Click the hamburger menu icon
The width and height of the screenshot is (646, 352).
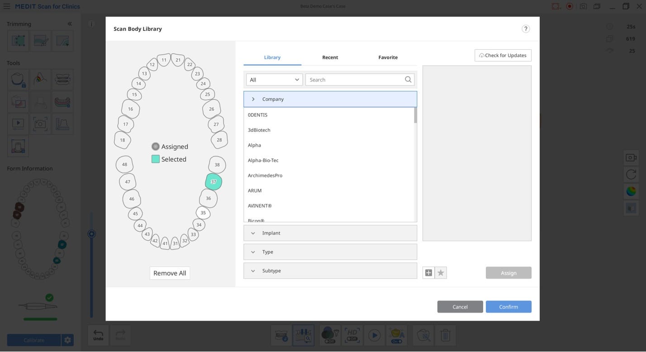coord(7,6)
